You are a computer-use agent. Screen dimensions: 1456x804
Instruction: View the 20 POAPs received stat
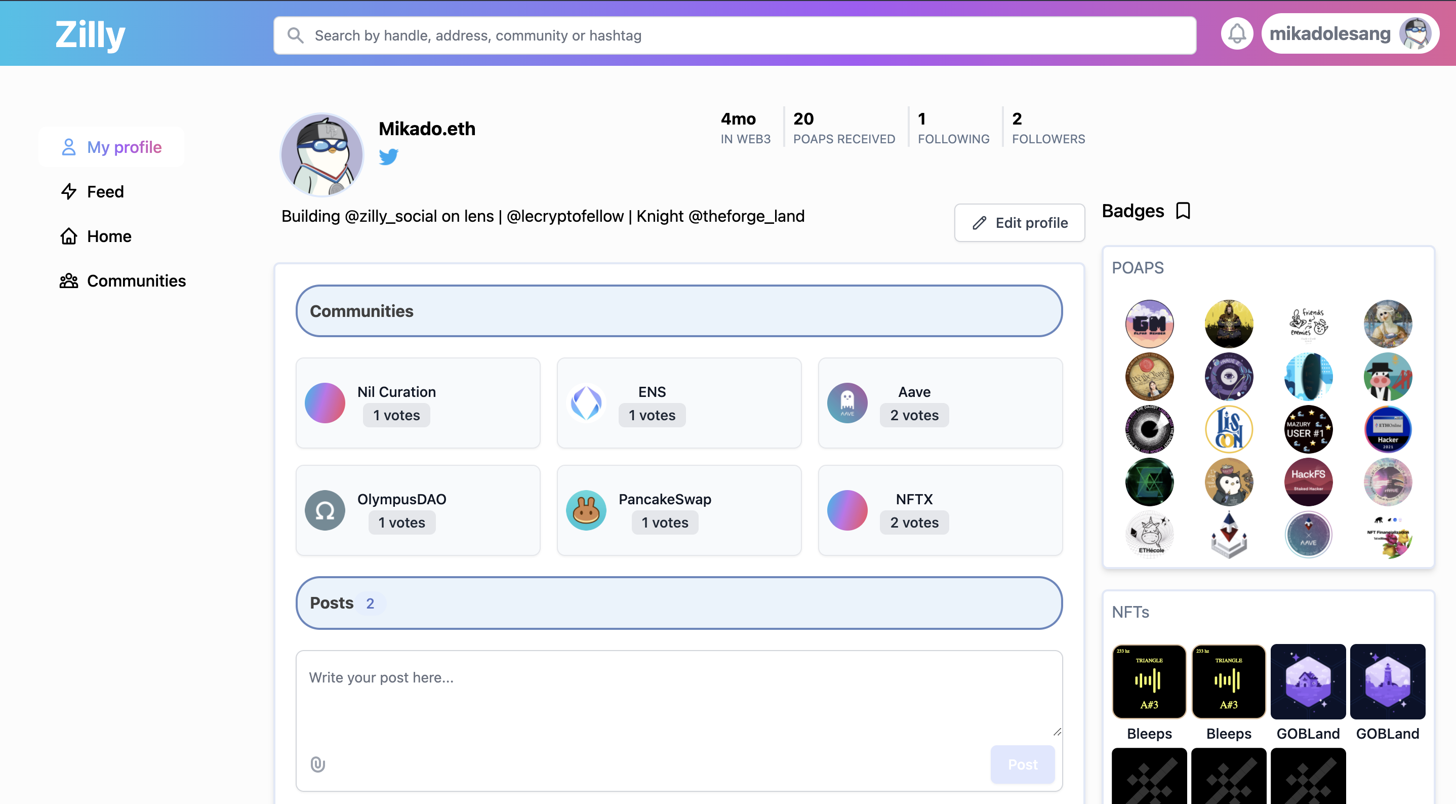pyautogui.click(x=844, y=127)
